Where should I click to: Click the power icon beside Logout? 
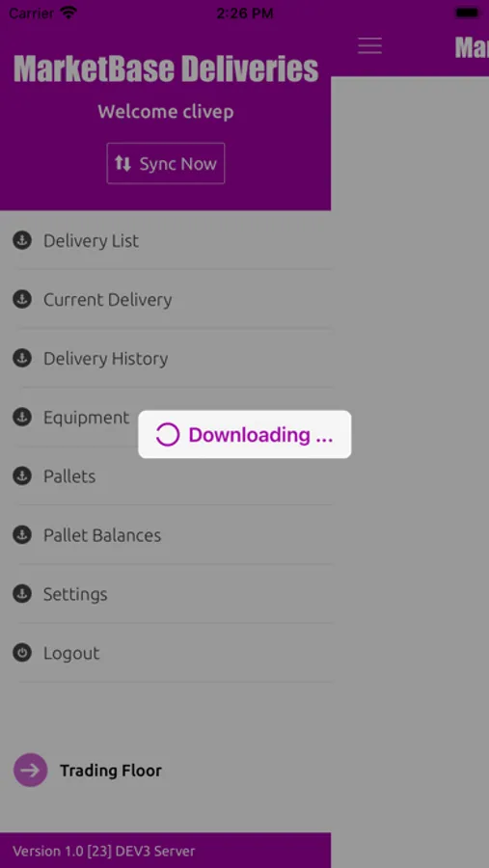22,653
